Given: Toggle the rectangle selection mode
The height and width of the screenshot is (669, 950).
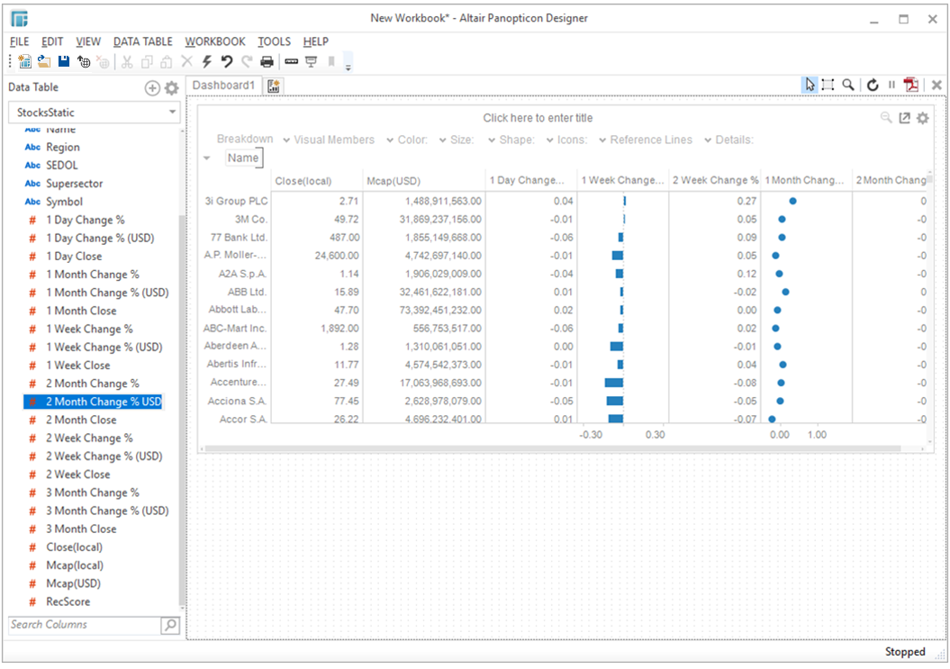Looking at the screenshot, I should pos(828,85).
